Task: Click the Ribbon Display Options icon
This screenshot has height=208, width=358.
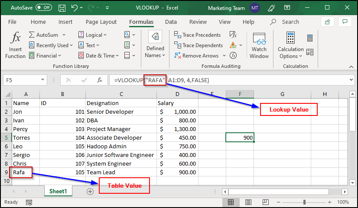Action: click(287, 8)
